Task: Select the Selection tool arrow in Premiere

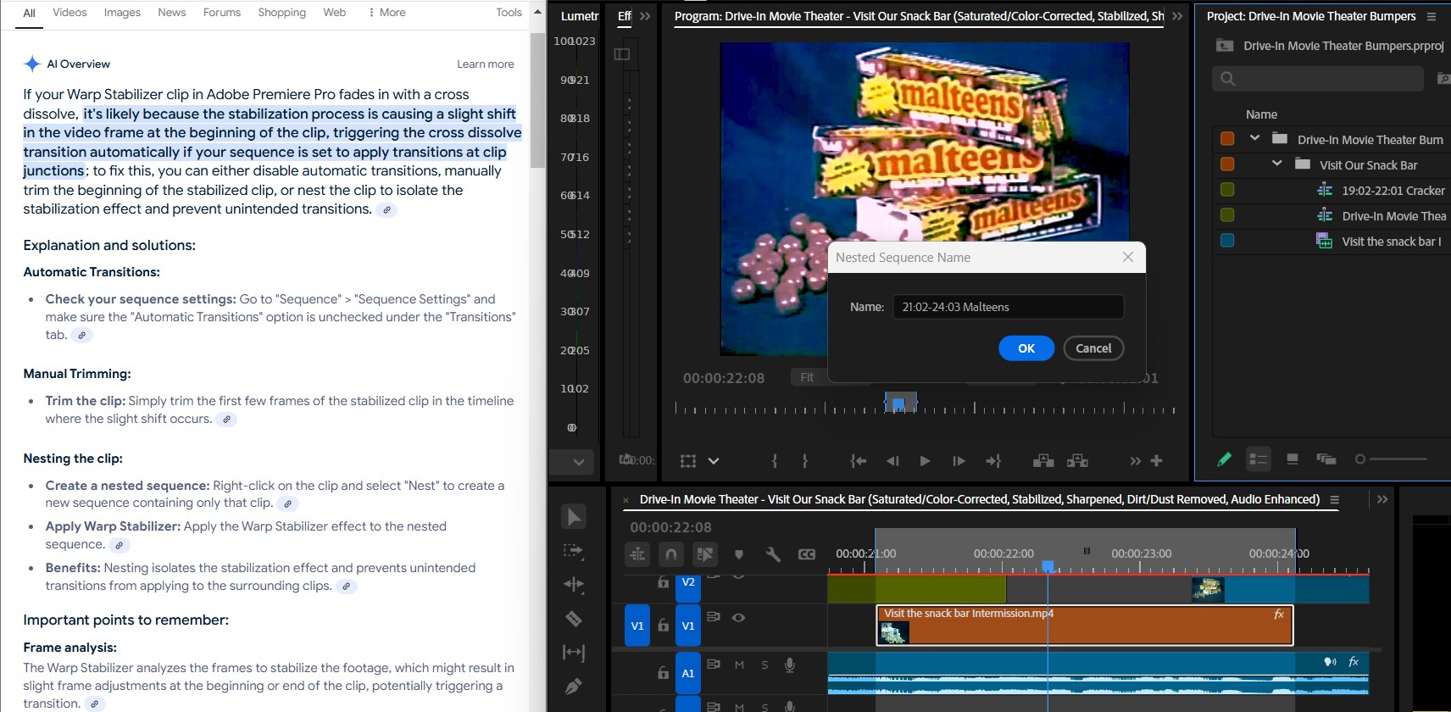Action: click(x=574, y=517)
